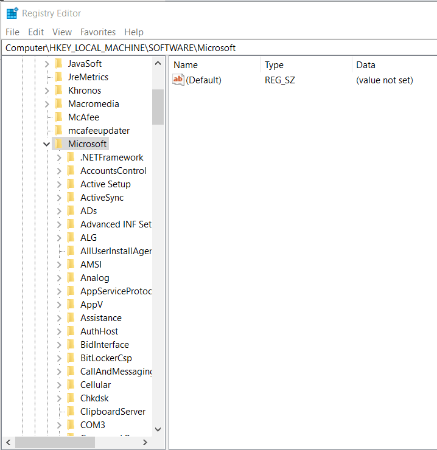This screenshot has height=450, width=437.
Task: Expand the .NETFramework key
Action: pos(59,157)
